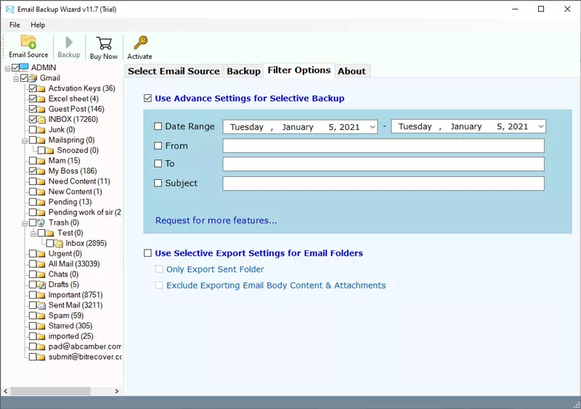Screen dimensions: 581x409
Task: Click the Mailspring (0) folder icon
Action: click(41, 140)
